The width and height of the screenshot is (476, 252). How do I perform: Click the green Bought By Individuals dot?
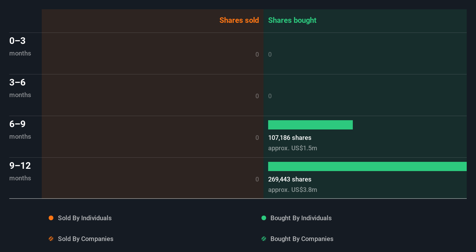[x=264, y=218]
